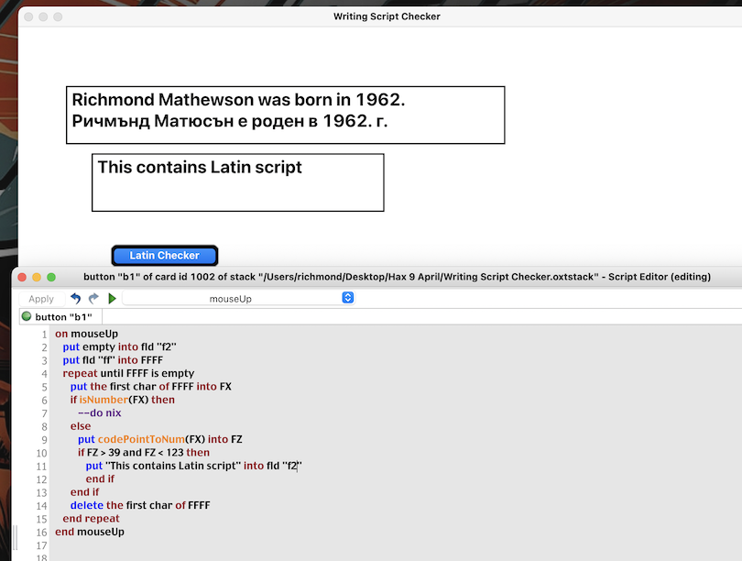Click the "isNumber" function in line 6
742x561 pixels.
point(104,400)
